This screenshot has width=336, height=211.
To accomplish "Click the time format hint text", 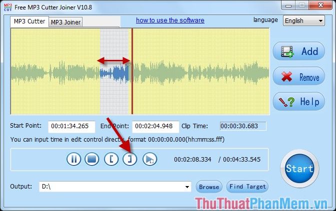I will pos(117,140).
